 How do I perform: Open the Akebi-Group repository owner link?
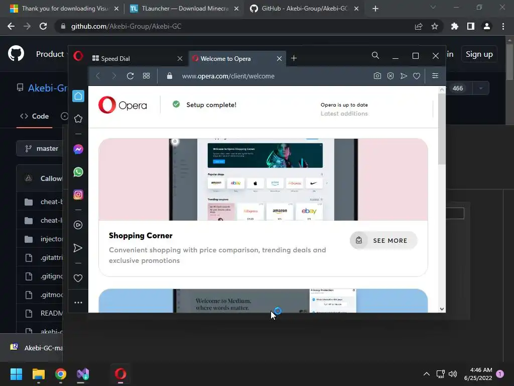48,88
